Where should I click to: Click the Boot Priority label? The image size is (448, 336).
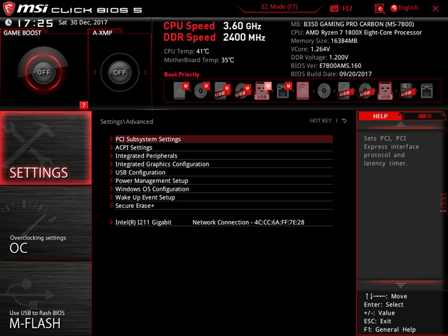[182, 74]
